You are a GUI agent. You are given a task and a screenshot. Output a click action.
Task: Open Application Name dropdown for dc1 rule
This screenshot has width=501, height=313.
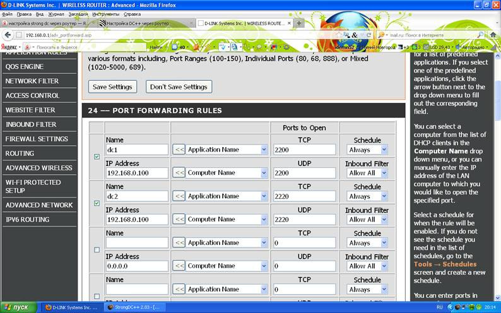point(227,149)
